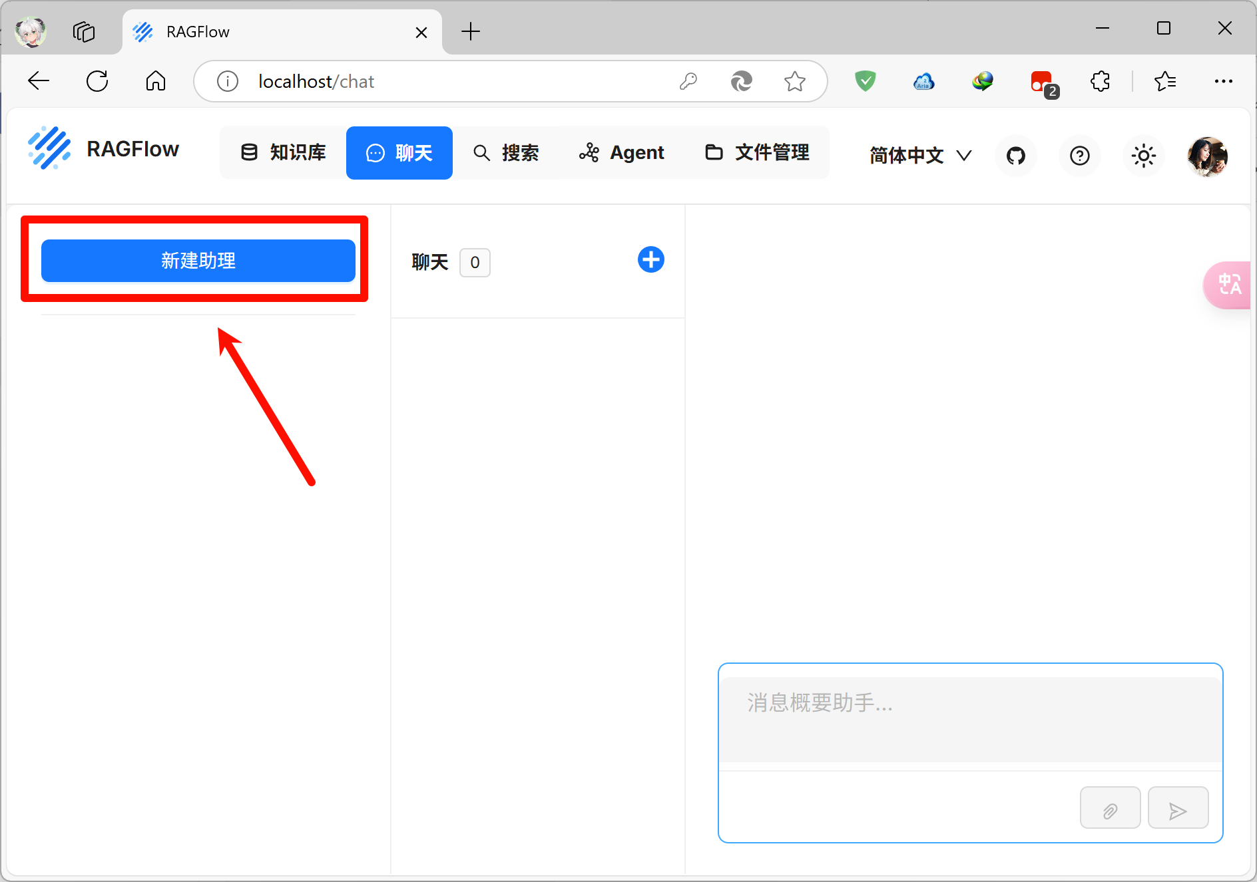Open the 搜索 tab
Viewport: 1257px width, 882px height.
point(506,153)
